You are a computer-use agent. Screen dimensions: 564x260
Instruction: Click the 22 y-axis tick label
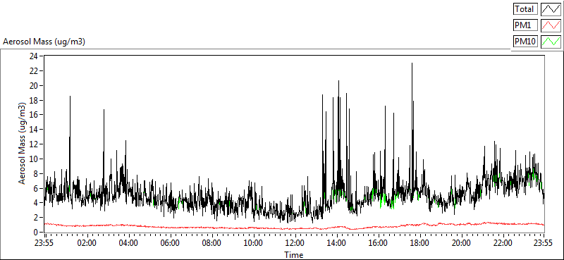34,71
